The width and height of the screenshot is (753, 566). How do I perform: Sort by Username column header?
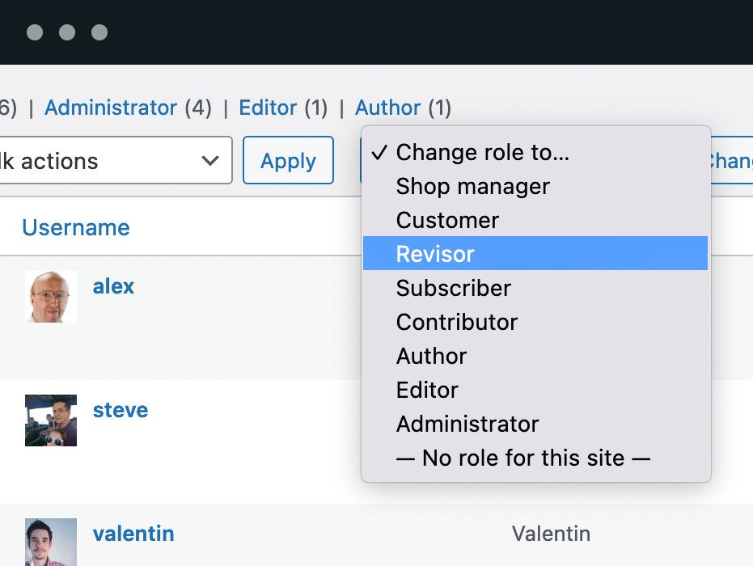tap(76, 227)
